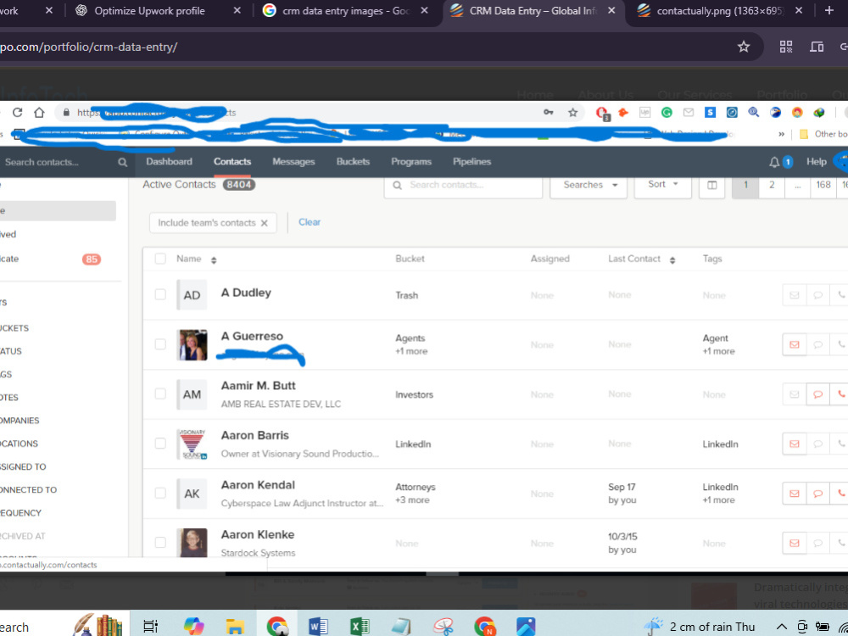Click the 2 cm of rain weather widget
Viewport: 848px width, 636px height.
pos(700,627)
